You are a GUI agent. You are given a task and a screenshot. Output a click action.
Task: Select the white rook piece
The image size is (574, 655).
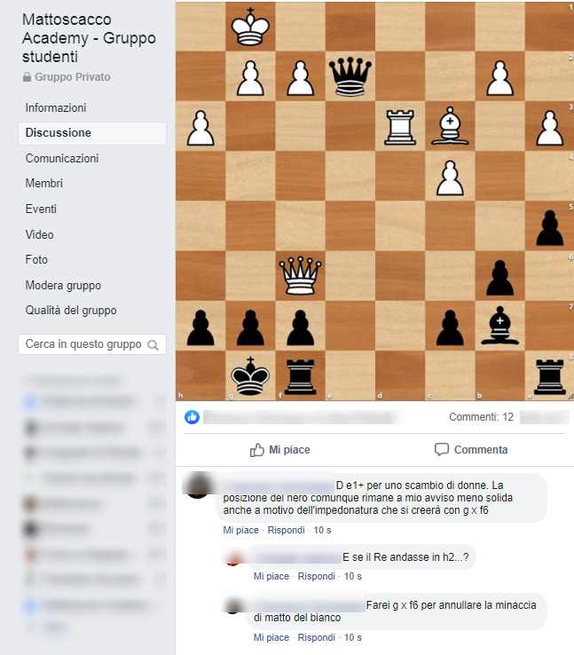(400, 127)
